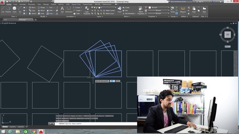Activate the Mirror command

click(x=41, y=10)
